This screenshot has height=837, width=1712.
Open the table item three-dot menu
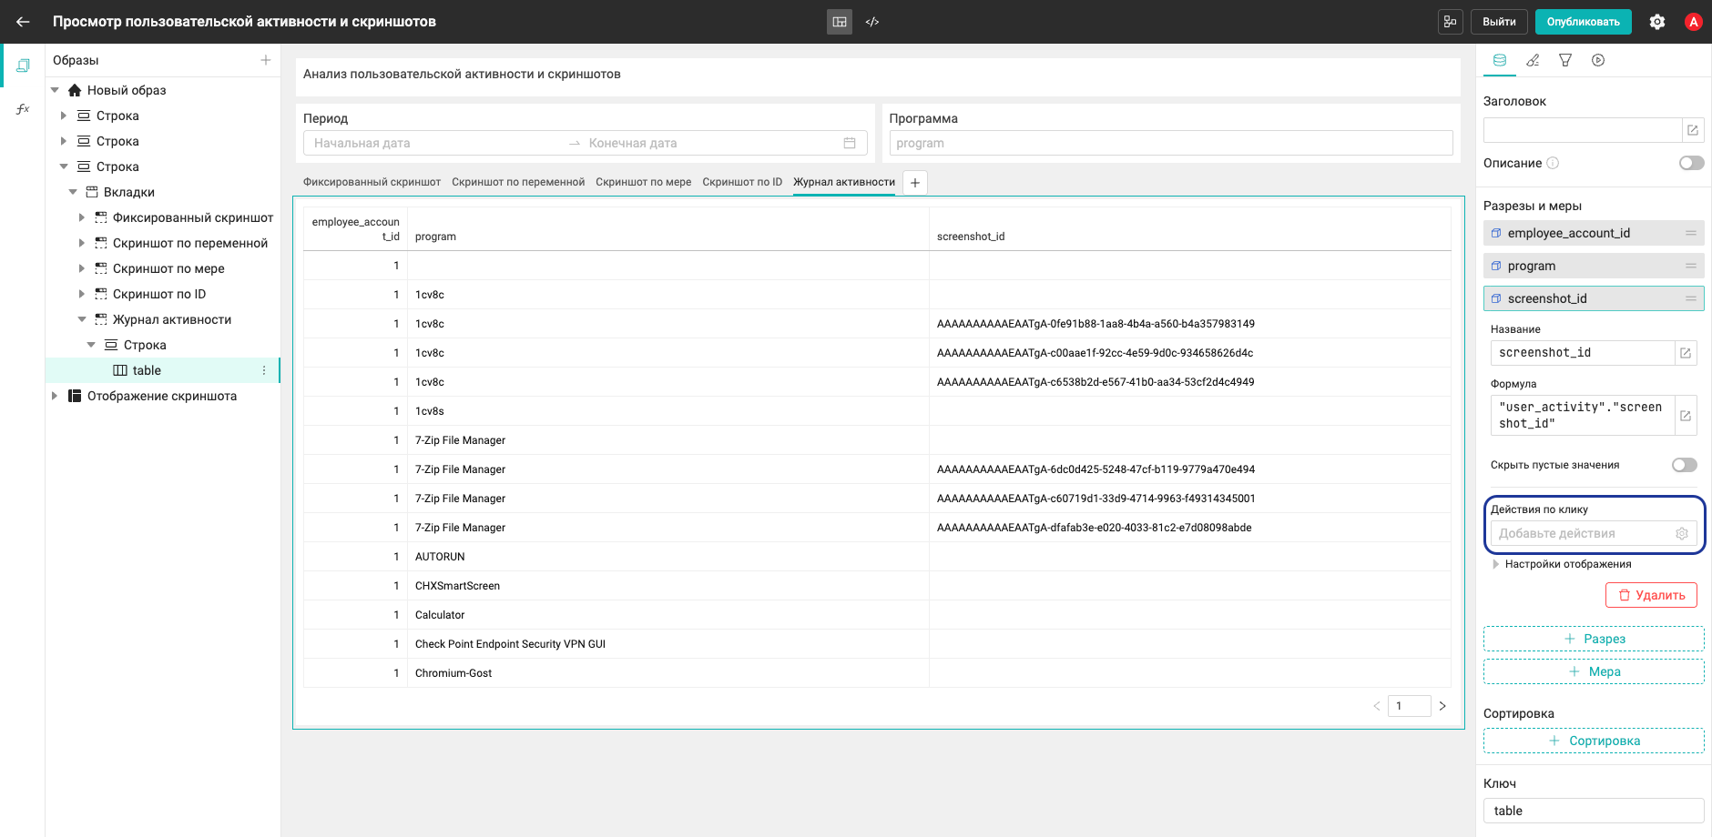point(264,370)
